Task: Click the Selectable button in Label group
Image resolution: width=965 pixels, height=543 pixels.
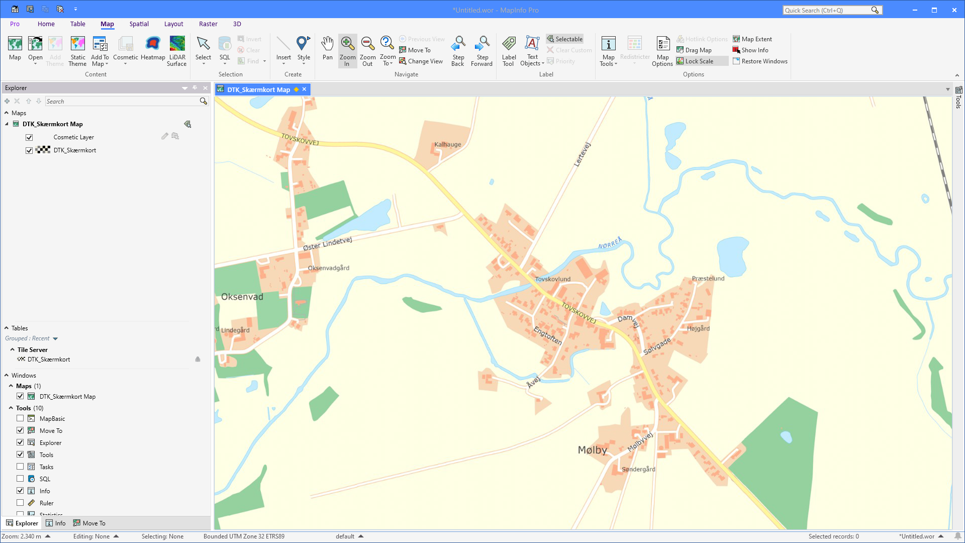Action: 564,39
